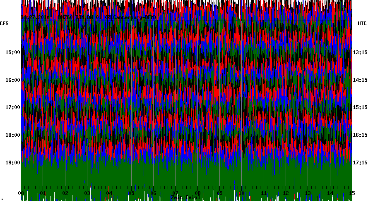Select minute tick 03 on the bottom axis
The height and width of the screenshot is (204, 385).
click(x=87, y=193)
